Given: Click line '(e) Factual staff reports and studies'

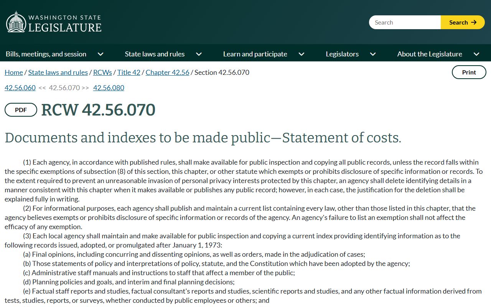Looking at the screenshot, I should [243, 296].
